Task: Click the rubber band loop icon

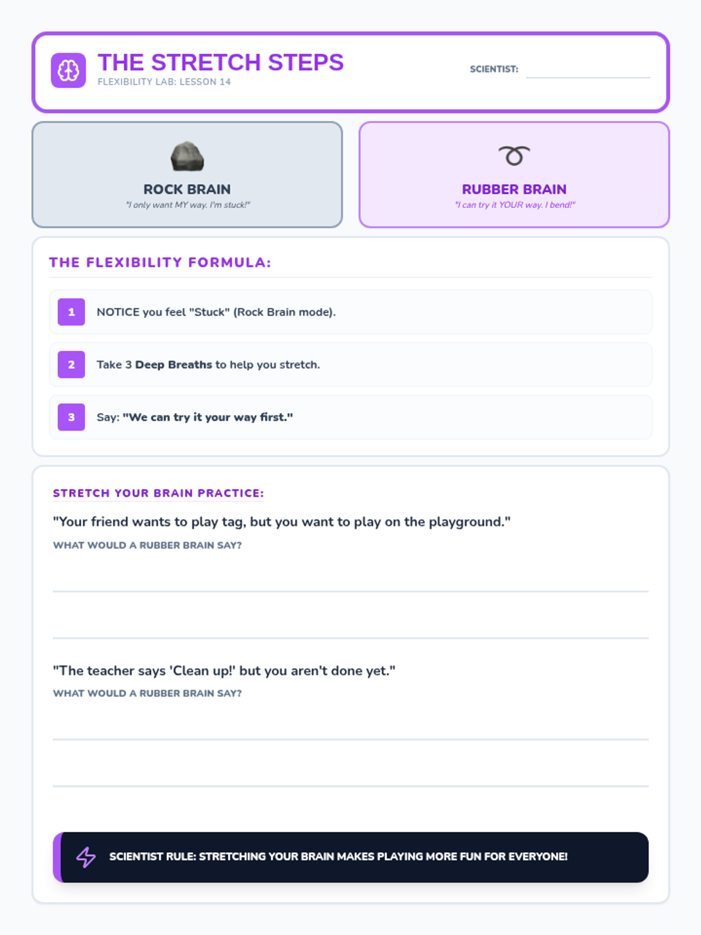Action: pos(514,156)
